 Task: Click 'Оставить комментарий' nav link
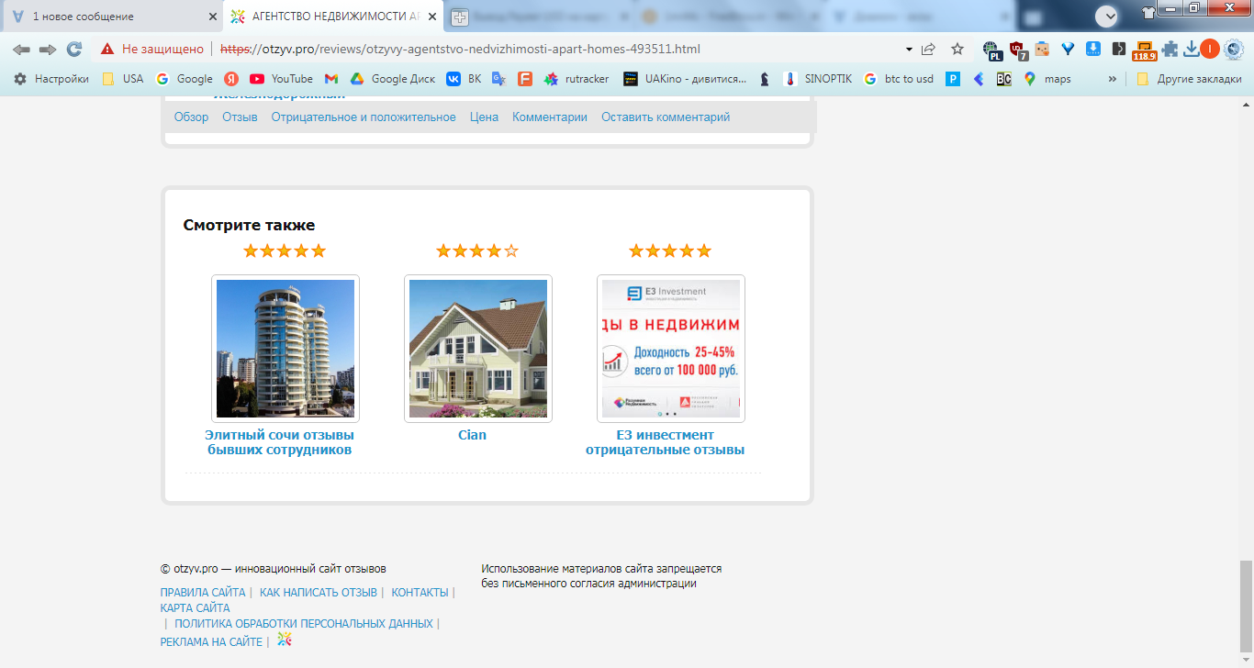click(x=666, y=117)
